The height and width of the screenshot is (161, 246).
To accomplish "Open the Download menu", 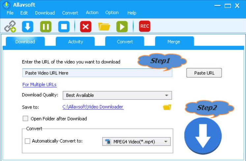I will click(45, 13).
